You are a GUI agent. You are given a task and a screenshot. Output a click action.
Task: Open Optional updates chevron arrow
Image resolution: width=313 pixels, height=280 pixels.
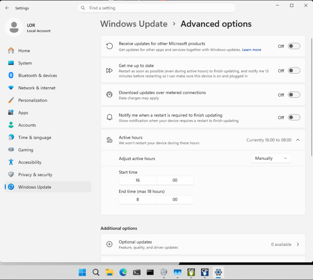(x=298, y=244)
